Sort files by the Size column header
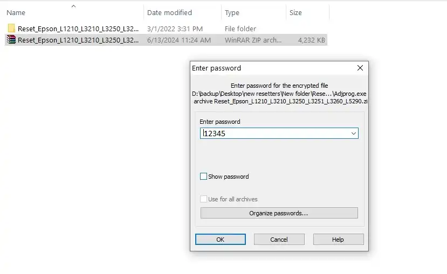Image resolution: width=447 pixels, height=274 pixels. [295, 12]
